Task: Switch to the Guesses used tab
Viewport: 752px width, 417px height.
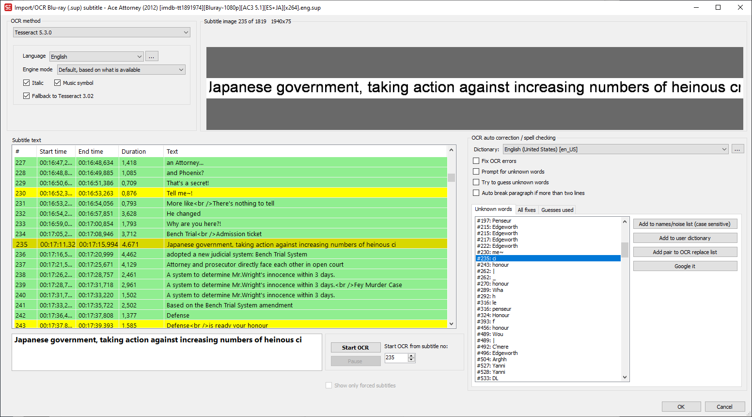Action: click(x=557, y=209)
